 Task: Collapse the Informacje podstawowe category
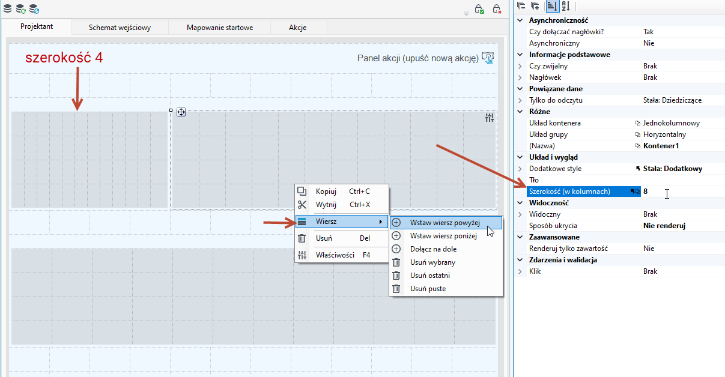[x=521, y=55]
